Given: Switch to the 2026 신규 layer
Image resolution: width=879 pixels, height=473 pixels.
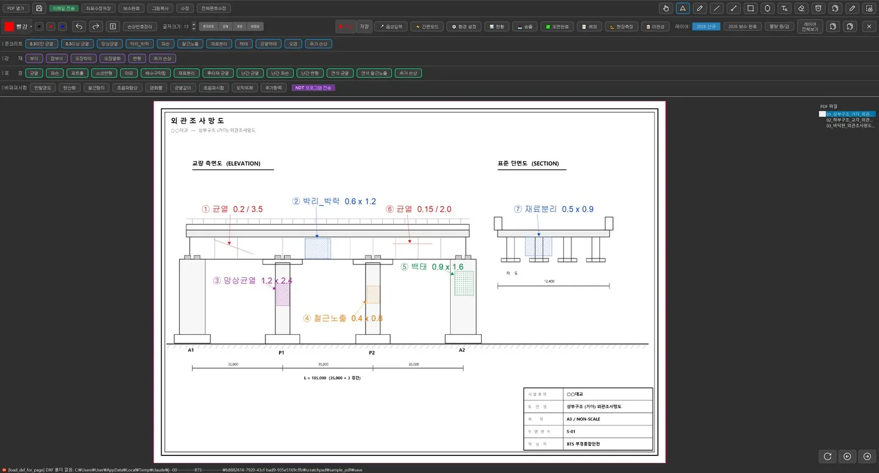Looking at the screenshot, I should [706, 26].
